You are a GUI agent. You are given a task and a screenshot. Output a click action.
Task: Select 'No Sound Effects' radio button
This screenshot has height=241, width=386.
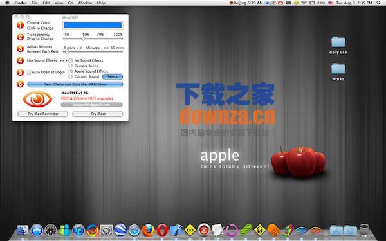click(x=71, y=60)
